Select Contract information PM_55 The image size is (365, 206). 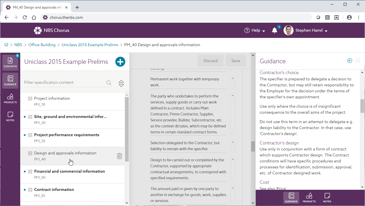72,192
